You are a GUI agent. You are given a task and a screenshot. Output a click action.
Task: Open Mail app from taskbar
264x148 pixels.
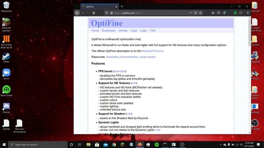tap(106, 144)
